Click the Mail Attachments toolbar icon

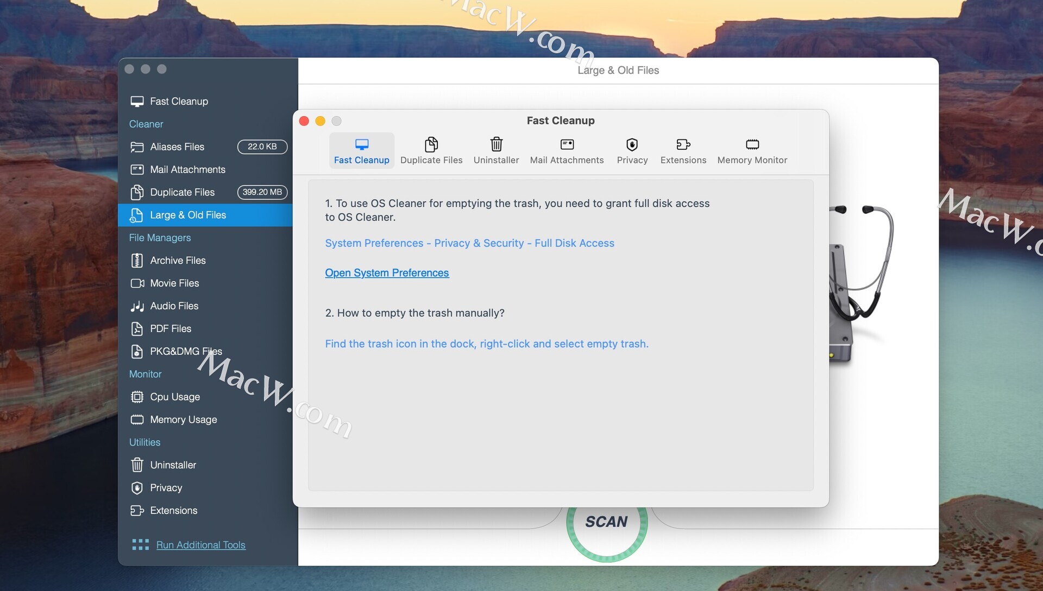567,144
